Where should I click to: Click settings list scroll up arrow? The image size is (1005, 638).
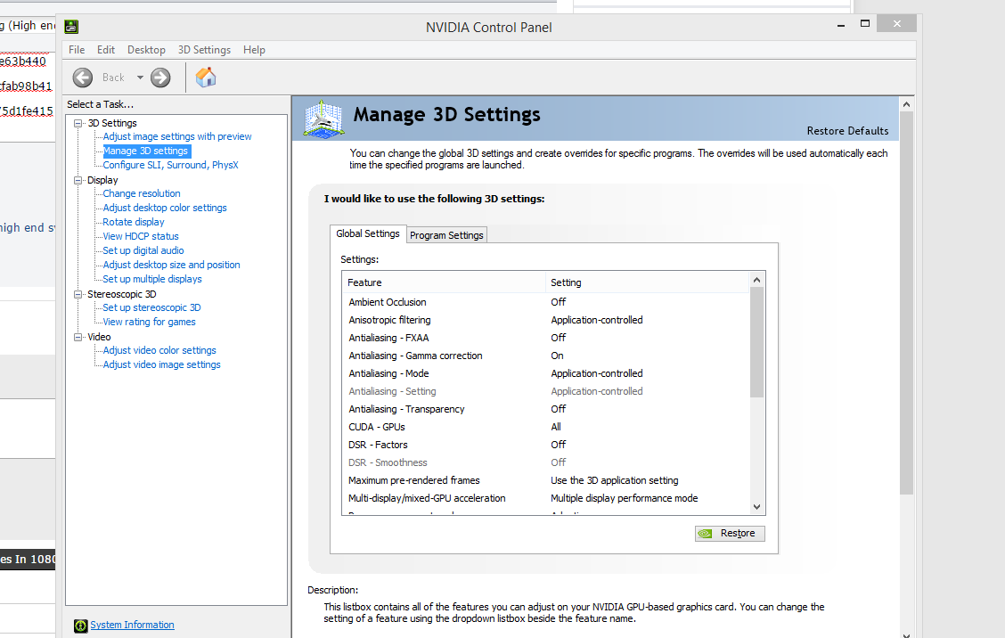point(757,280)
